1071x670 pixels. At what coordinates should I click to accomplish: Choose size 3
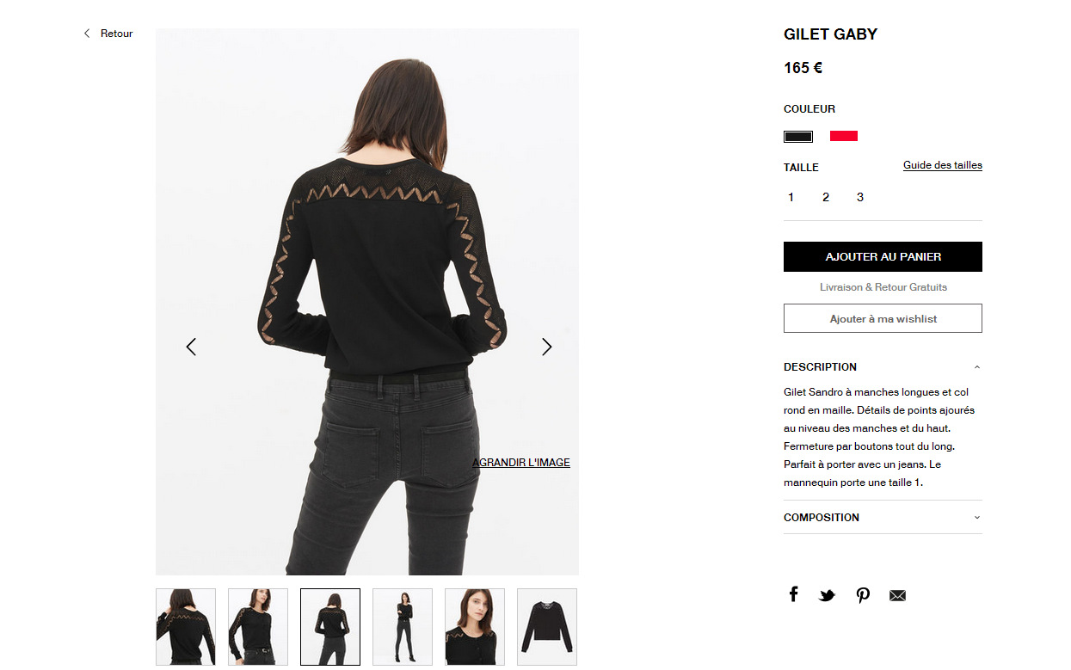859,197
